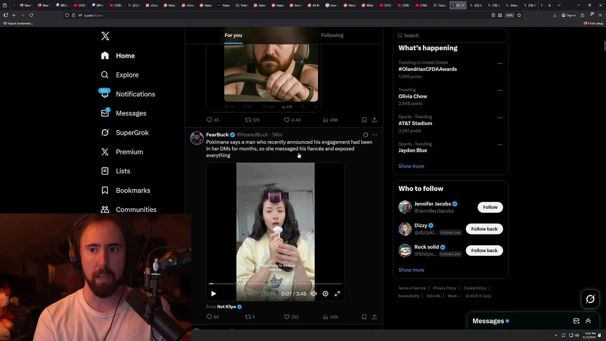The image size is (606, 341).
Task: Open the Grok floating button
Action: click(x=590, y=299)
